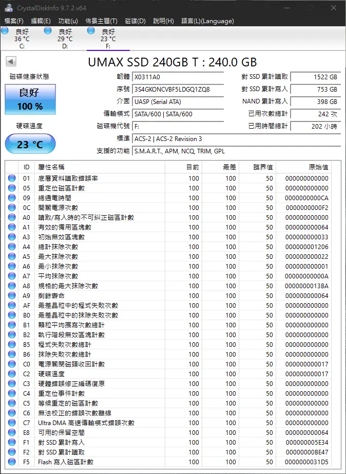Click the 序號 serial number field
The image size is (346, 474).
click(x=178, y=89)
